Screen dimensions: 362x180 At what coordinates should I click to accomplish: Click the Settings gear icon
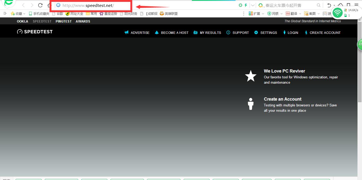(x=256, y=33)
